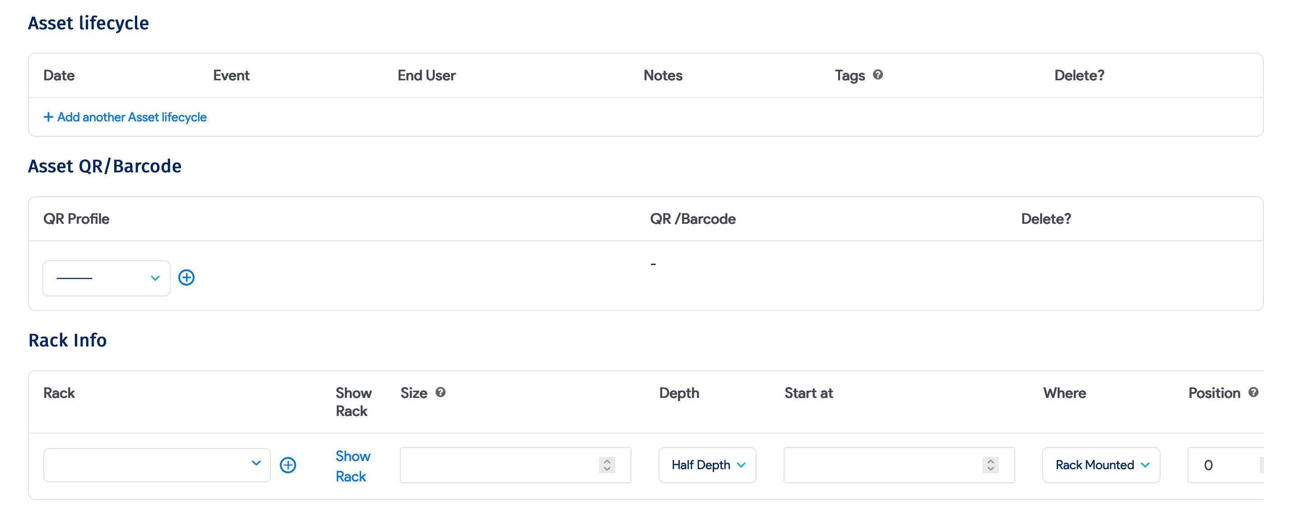The image size is (1300, 508).
Task: Click the Rack Info section heading
Action: point(68,340)
